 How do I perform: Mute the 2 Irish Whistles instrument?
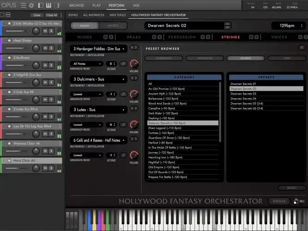pyautogui.click(x=45, y=31)
